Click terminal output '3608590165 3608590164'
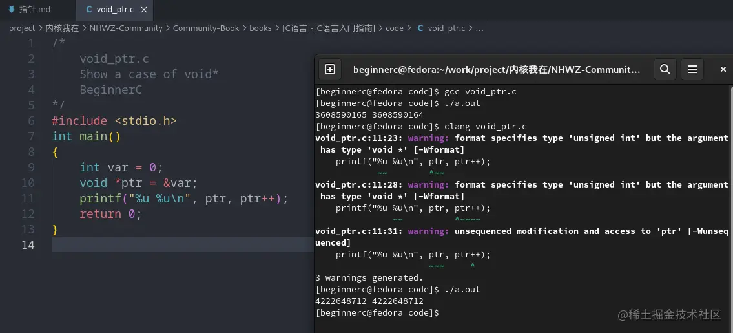 (369, 114)
